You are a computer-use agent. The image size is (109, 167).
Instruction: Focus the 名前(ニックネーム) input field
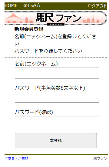coord(57,73)
